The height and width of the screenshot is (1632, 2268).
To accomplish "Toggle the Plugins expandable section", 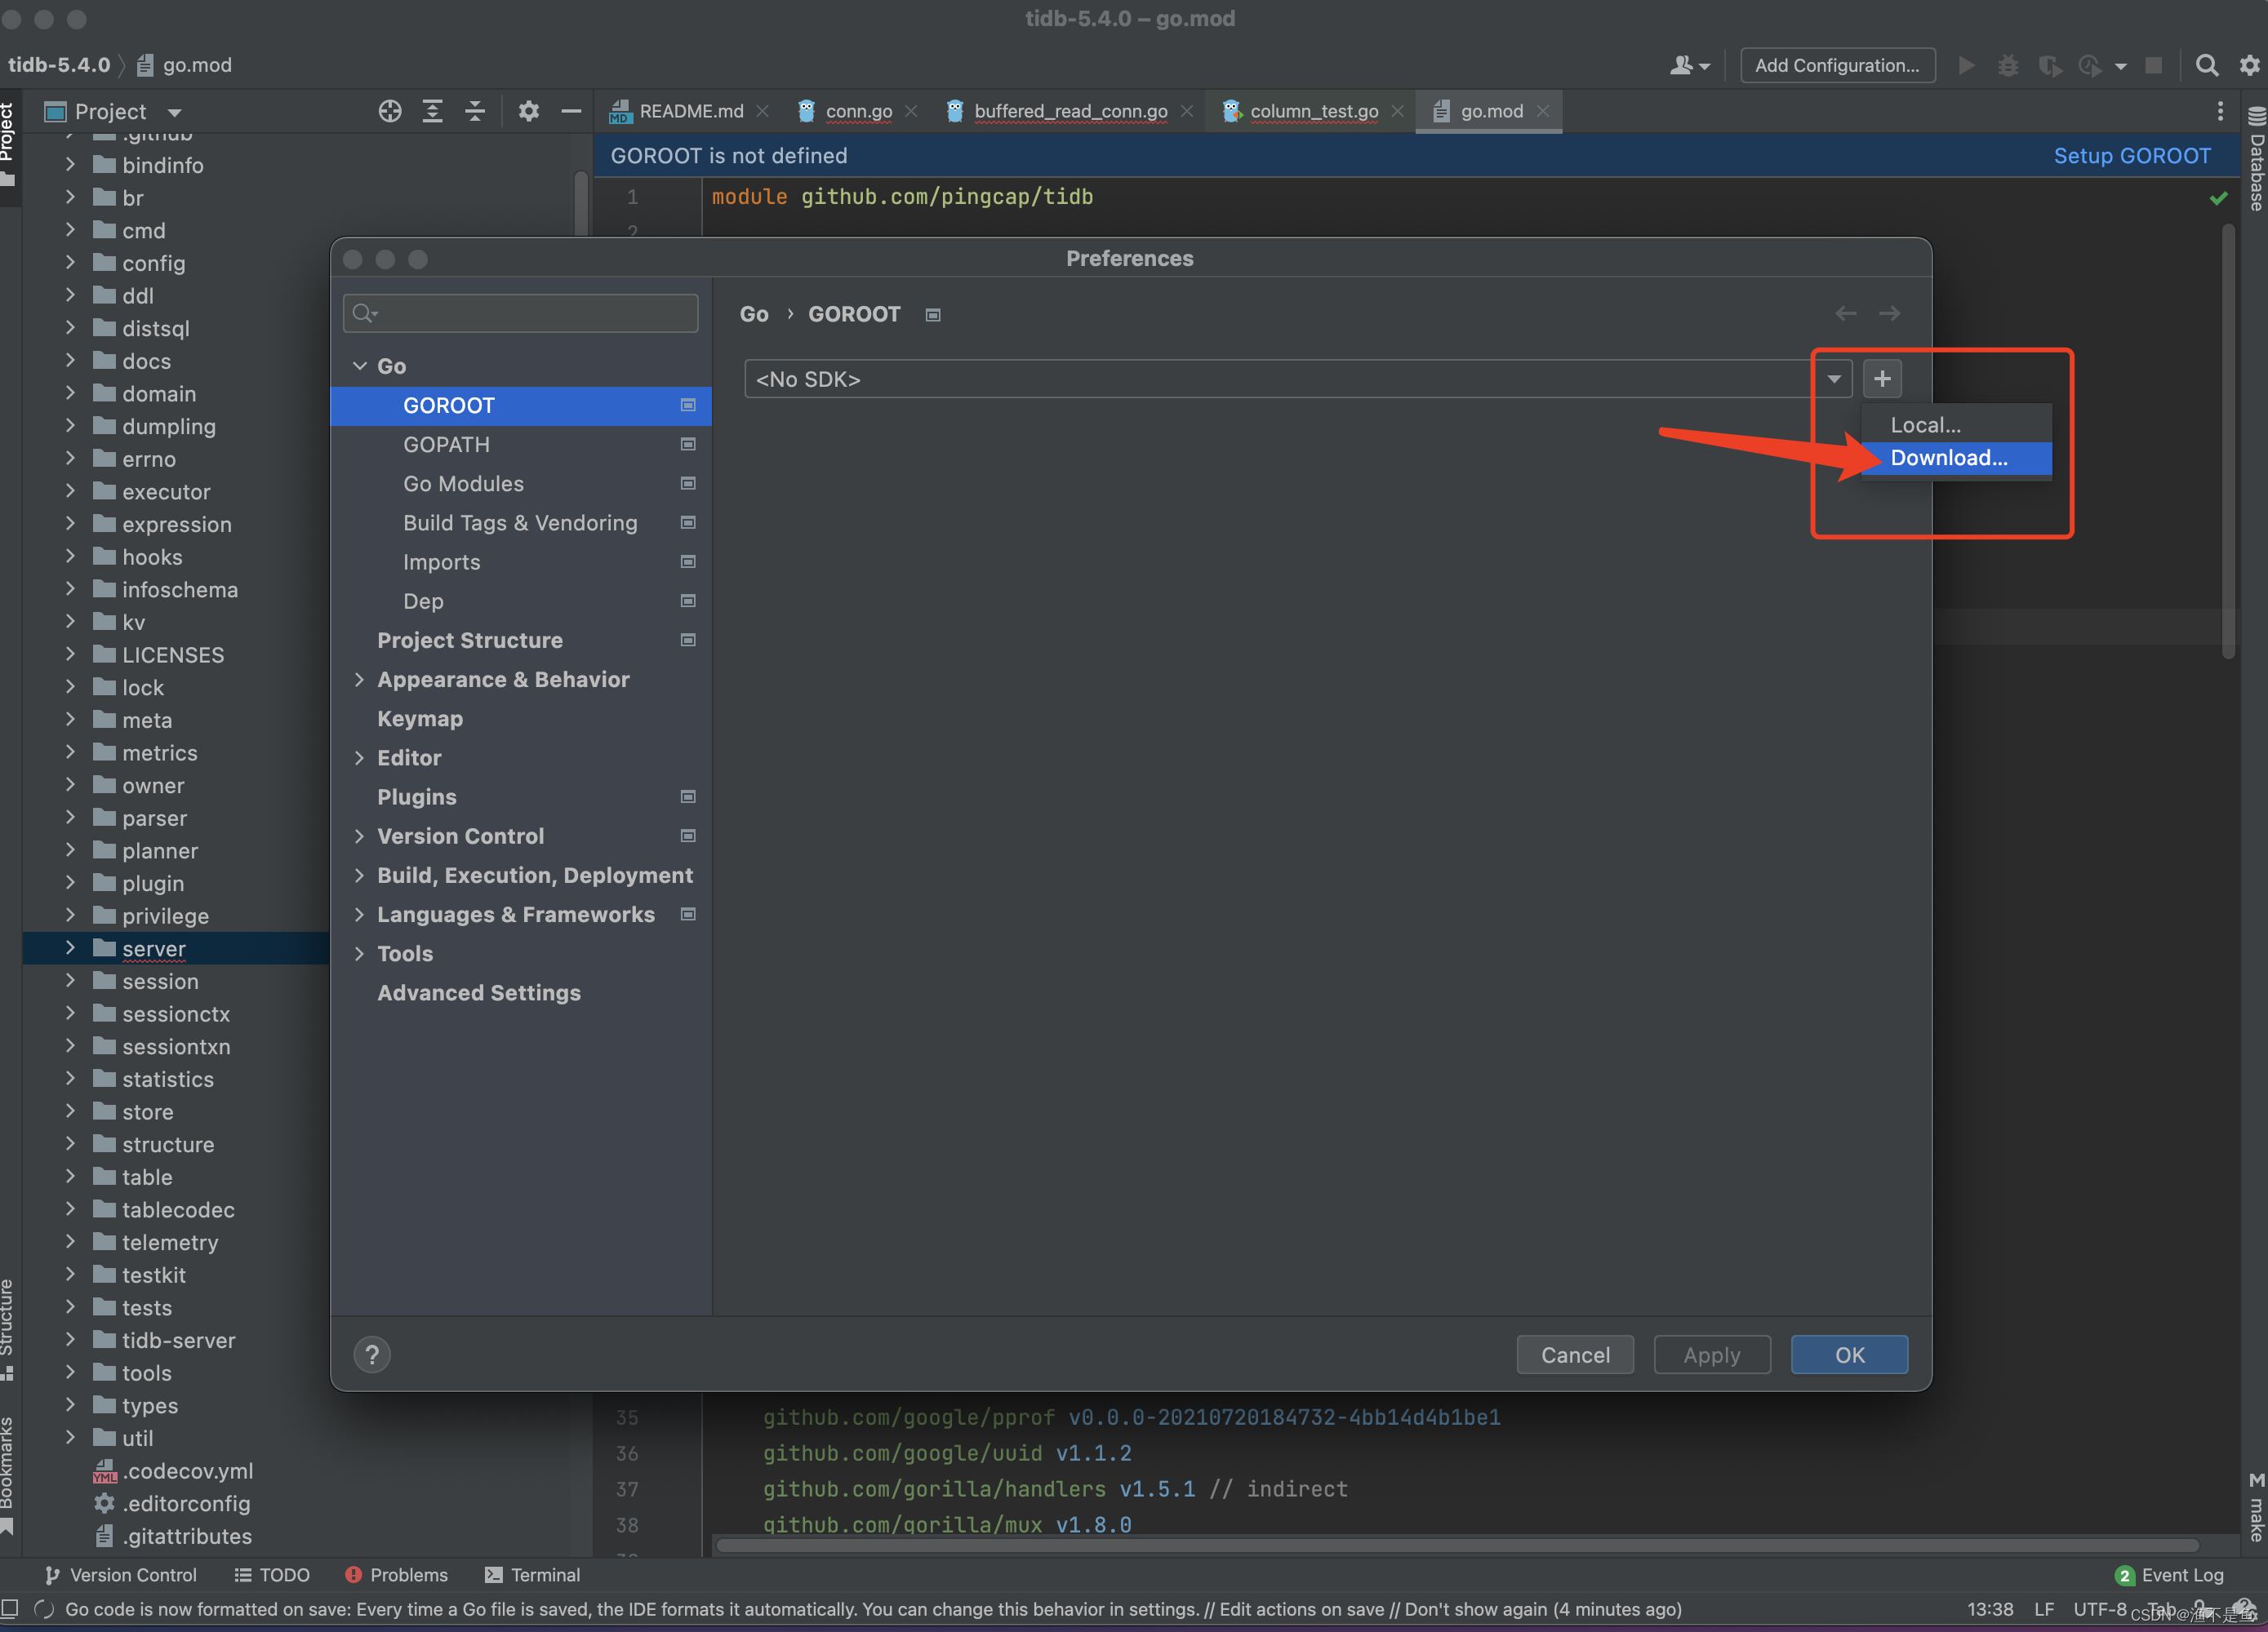I will pos(417,796).
